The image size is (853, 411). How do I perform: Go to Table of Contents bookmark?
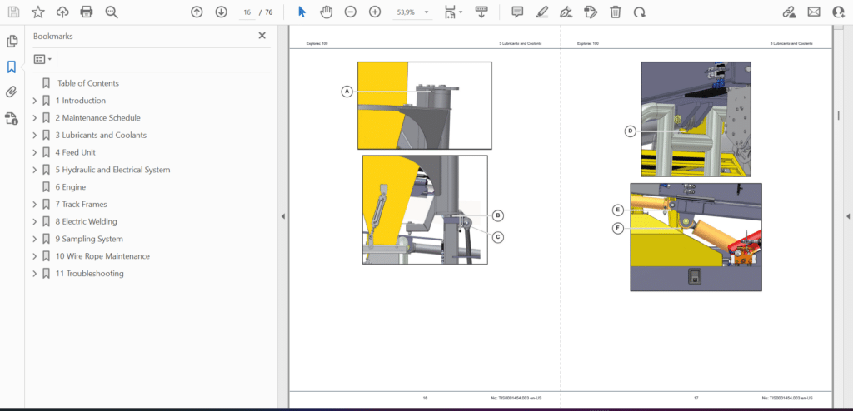pos(88,83)
